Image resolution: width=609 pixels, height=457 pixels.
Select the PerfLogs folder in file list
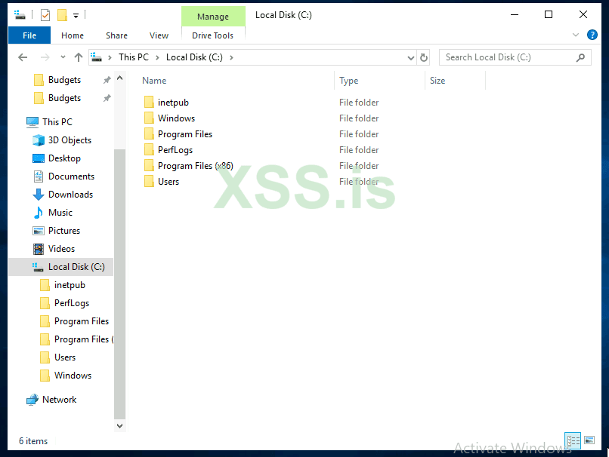click(175, 150)
